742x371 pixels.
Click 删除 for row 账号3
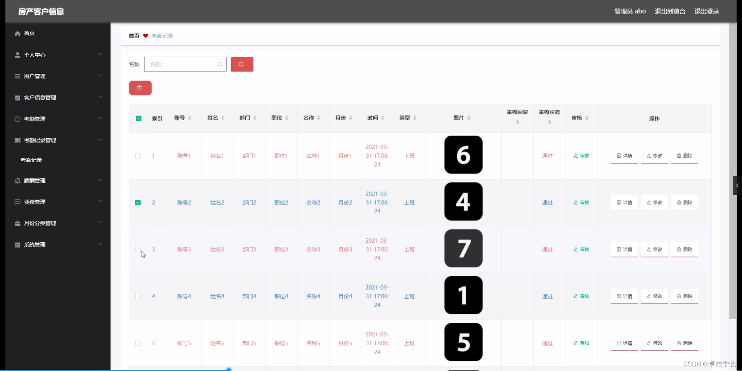(x=684, y=250)
